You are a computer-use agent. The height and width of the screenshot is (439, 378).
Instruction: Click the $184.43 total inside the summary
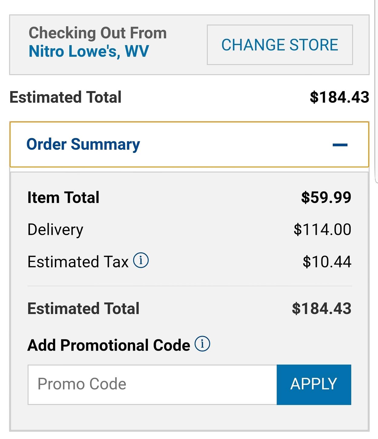click(321, 308)
